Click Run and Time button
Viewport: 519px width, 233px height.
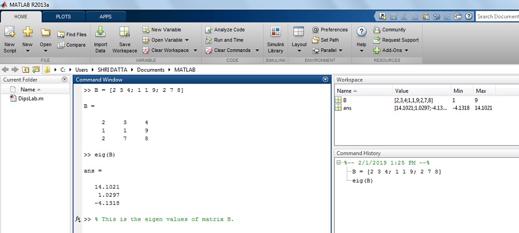click(x=224, y=40)
